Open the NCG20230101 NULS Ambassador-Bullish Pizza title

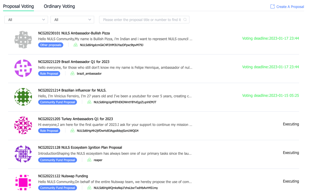click(74, 33)
